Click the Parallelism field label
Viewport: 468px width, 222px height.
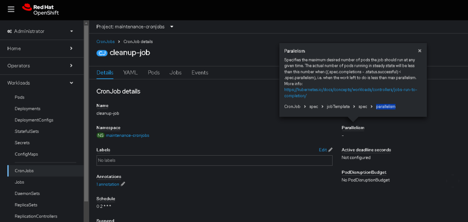353,128
